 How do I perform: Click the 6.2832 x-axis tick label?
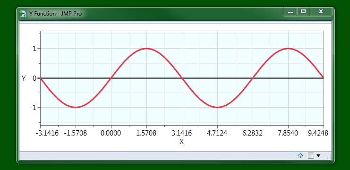pos(252,134)
